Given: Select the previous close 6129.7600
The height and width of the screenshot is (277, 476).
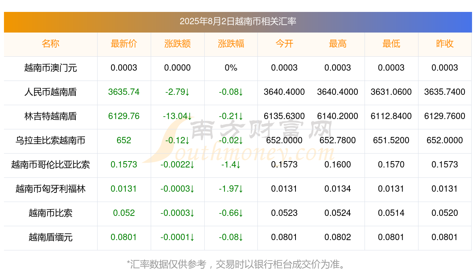Looking at the screenshot, I should click(x=445, y=116).
